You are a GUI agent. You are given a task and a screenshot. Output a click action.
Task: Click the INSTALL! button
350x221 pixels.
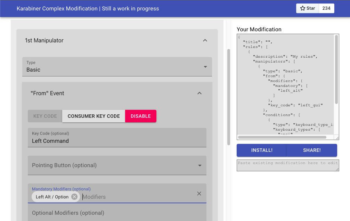262,150
